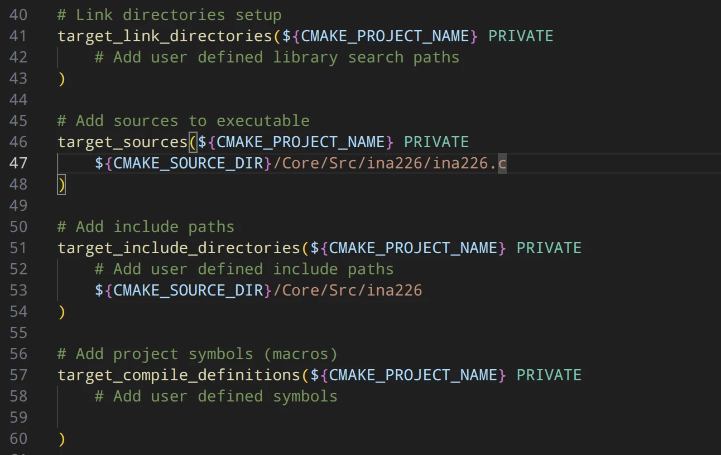Click CMAKE_SOURCE_DIR variable on line 47
This screenshot has height=455, width=721.
188,163
